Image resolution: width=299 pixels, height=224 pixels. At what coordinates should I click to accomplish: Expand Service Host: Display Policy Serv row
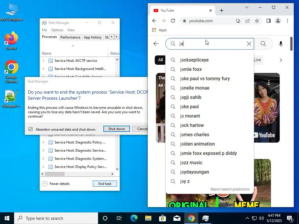[44, 167]
